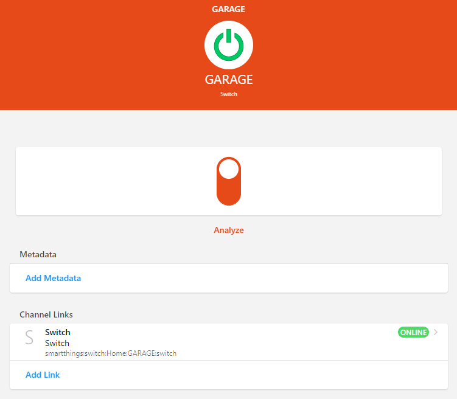The height and width of the screenshot is (399, 457).
Task: Click Add Metadata
Action: pos(53,278)
